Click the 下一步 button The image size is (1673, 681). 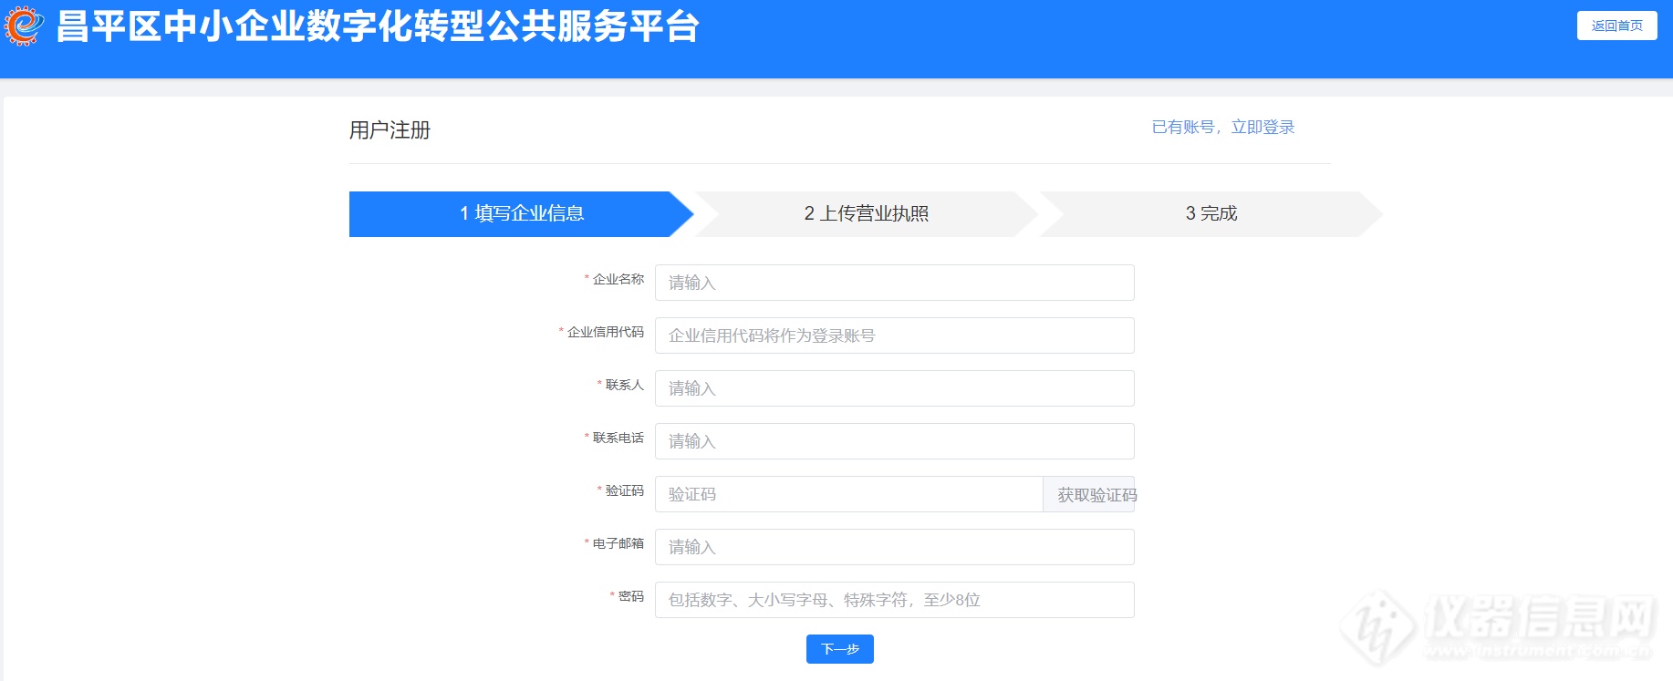[x=840, y=649]
